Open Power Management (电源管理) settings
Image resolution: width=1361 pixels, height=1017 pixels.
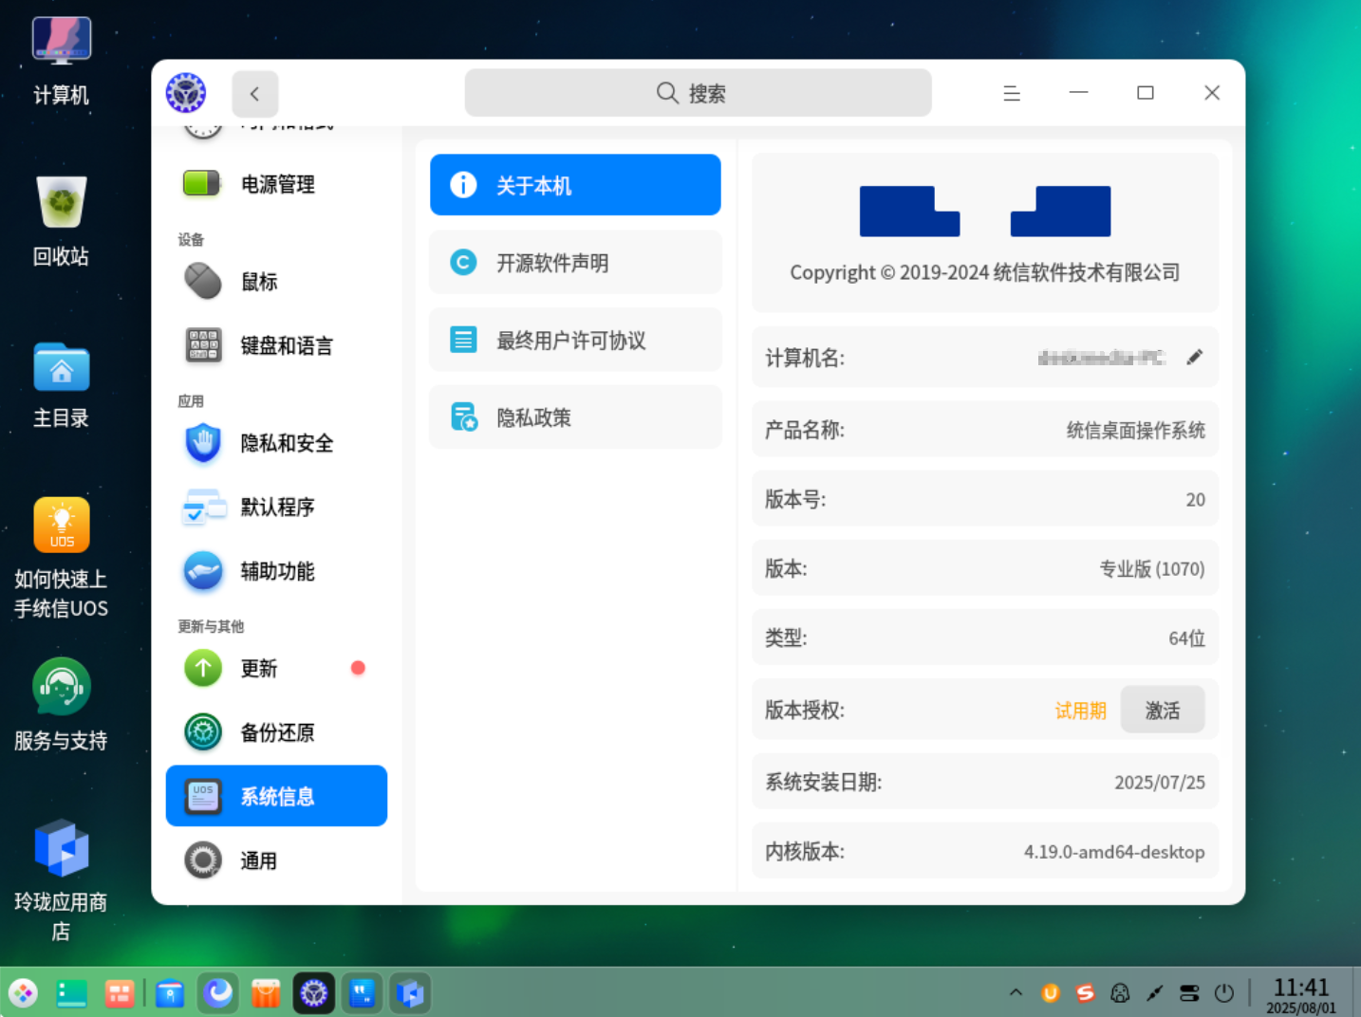click(x=276, y=184)
